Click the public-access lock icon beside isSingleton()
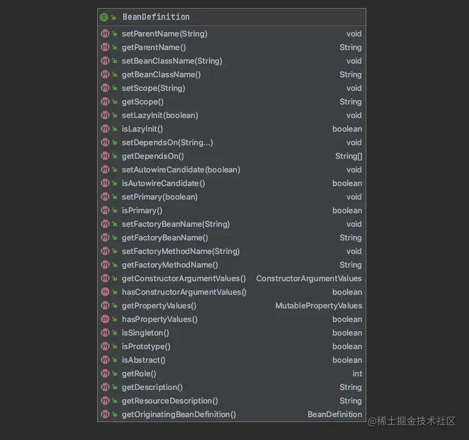The image size is (469, 440). pyautogui.click(x=114, y=332)
